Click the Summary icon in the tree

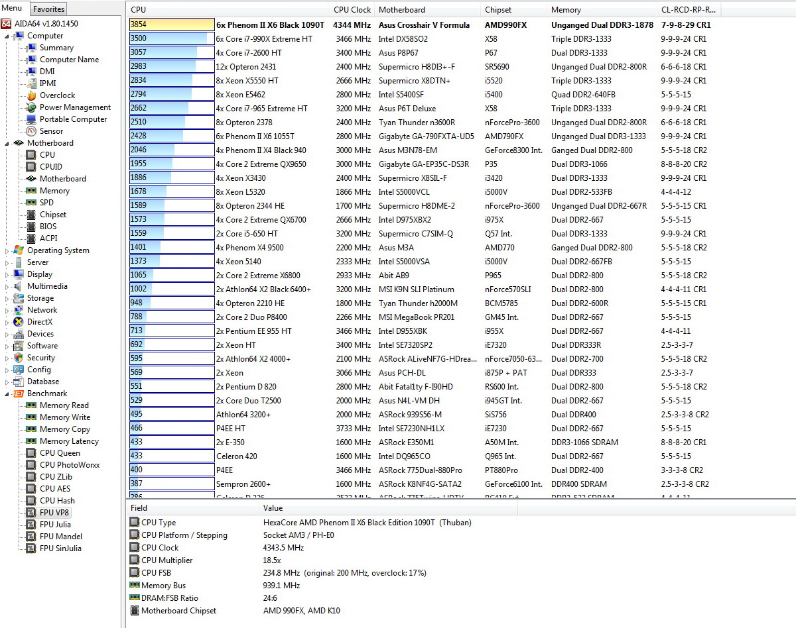point(31,48)
